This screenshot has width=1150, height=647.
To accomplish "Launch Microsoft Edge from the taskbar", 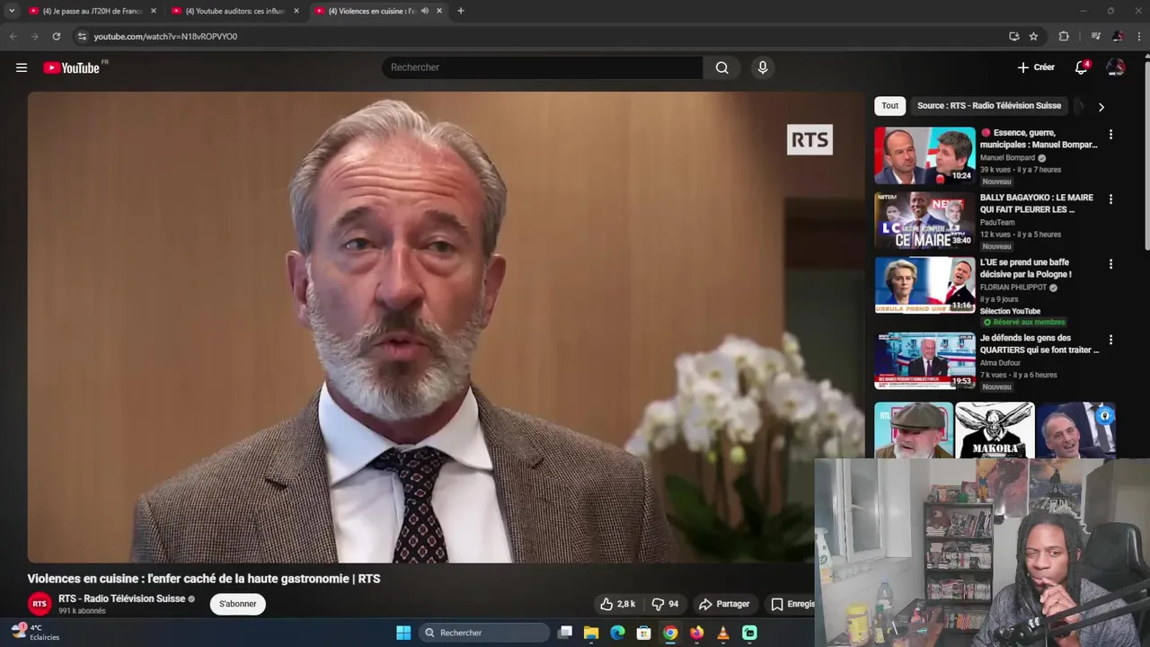I will click(x=617, y=633).
